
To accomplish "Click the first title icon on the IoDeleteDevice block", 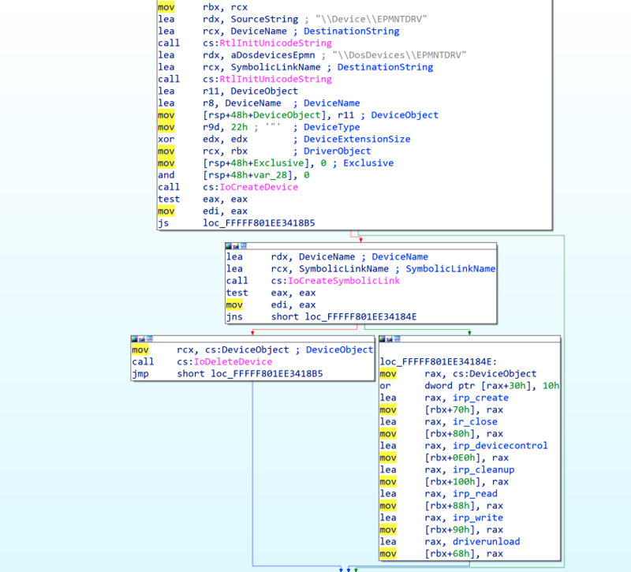I will (x=134, y=339).
